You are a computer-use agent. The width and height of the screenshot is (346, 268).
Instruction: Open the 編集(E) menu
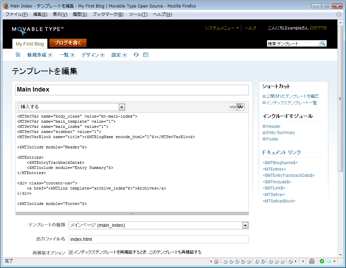[x=40, y=14]
